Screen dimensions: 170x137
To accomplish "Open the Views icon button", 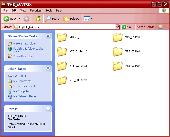I will pyautogui.click(x=87, y=19).
